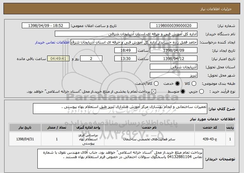Viewport: 244px width, 173px height.
Task: Click the delivery province field آذربایجان شرقی
Action: (x=174, y=67)
